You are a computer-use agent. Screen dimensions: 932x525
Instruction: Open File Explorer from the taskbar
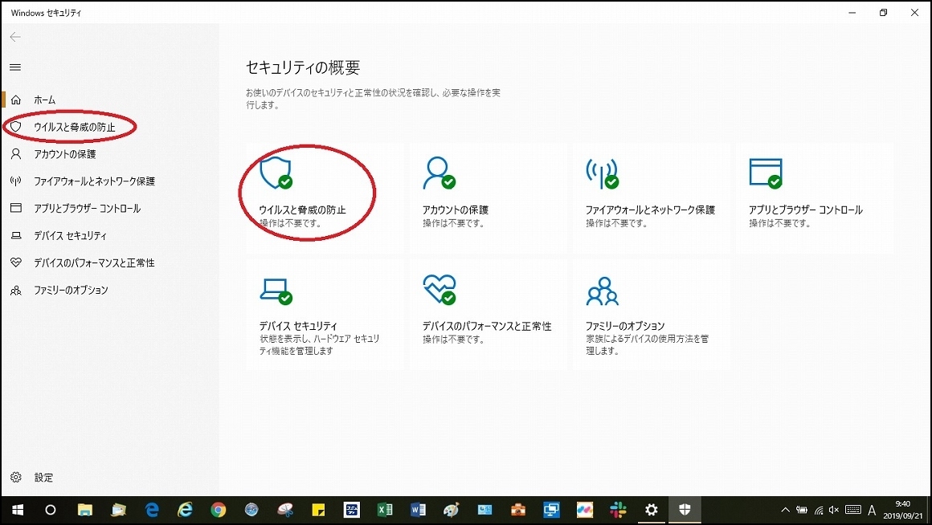tap(85, 511)
